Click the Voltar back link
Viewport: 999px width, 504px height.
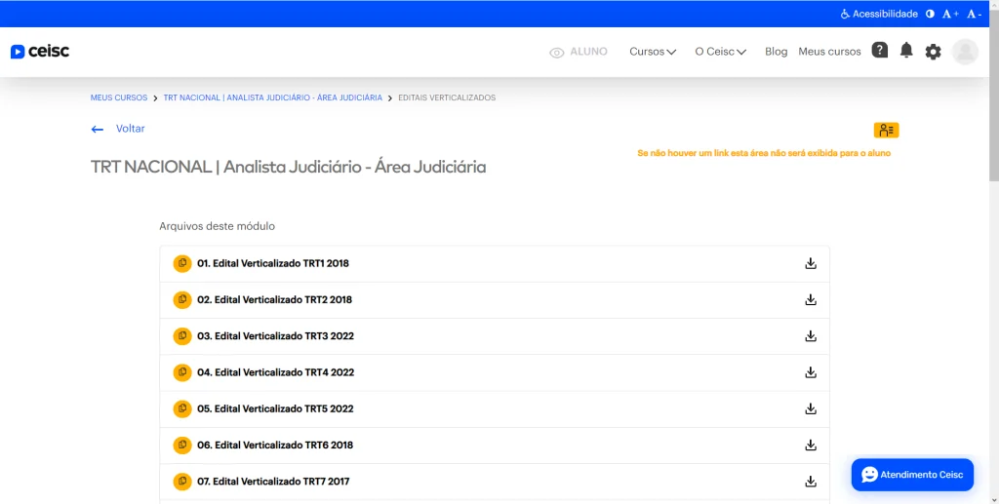tap(118, 129)
